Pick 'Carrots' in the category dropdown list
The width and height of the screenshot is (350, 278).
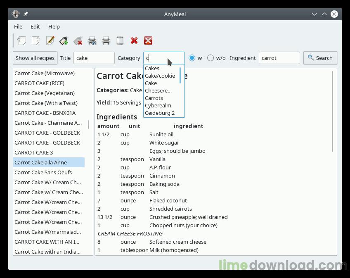[x=154, y=98]
